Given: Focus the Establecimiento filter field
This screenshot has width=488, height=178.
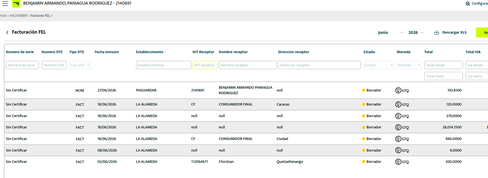Looking at the screenshot, I should coord(164,65).
